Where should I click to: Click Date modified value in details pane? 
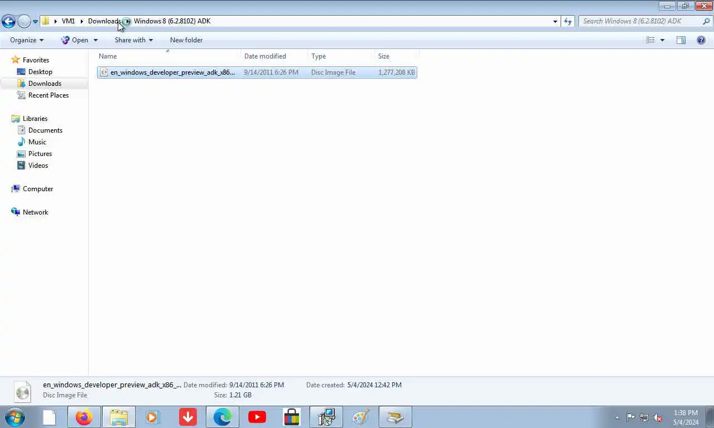[x=257, y=385]
